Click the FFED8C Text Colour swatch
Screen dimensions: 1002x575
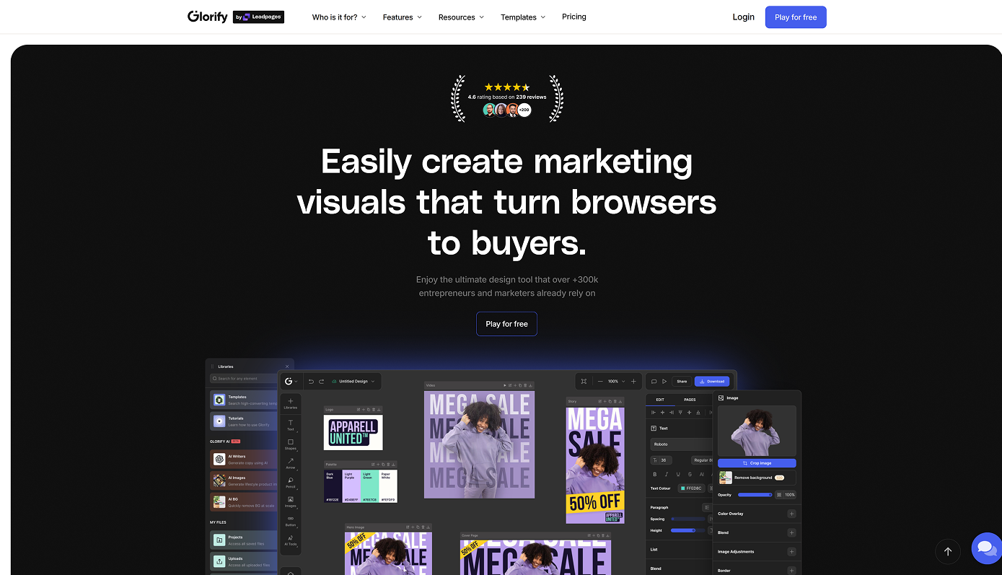(690, 488)
